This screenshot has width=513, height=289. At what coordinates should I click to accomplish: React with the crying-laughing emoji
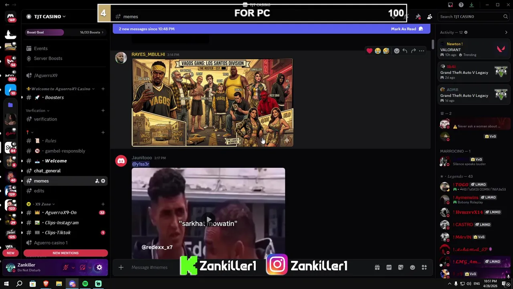coord(378,51)
